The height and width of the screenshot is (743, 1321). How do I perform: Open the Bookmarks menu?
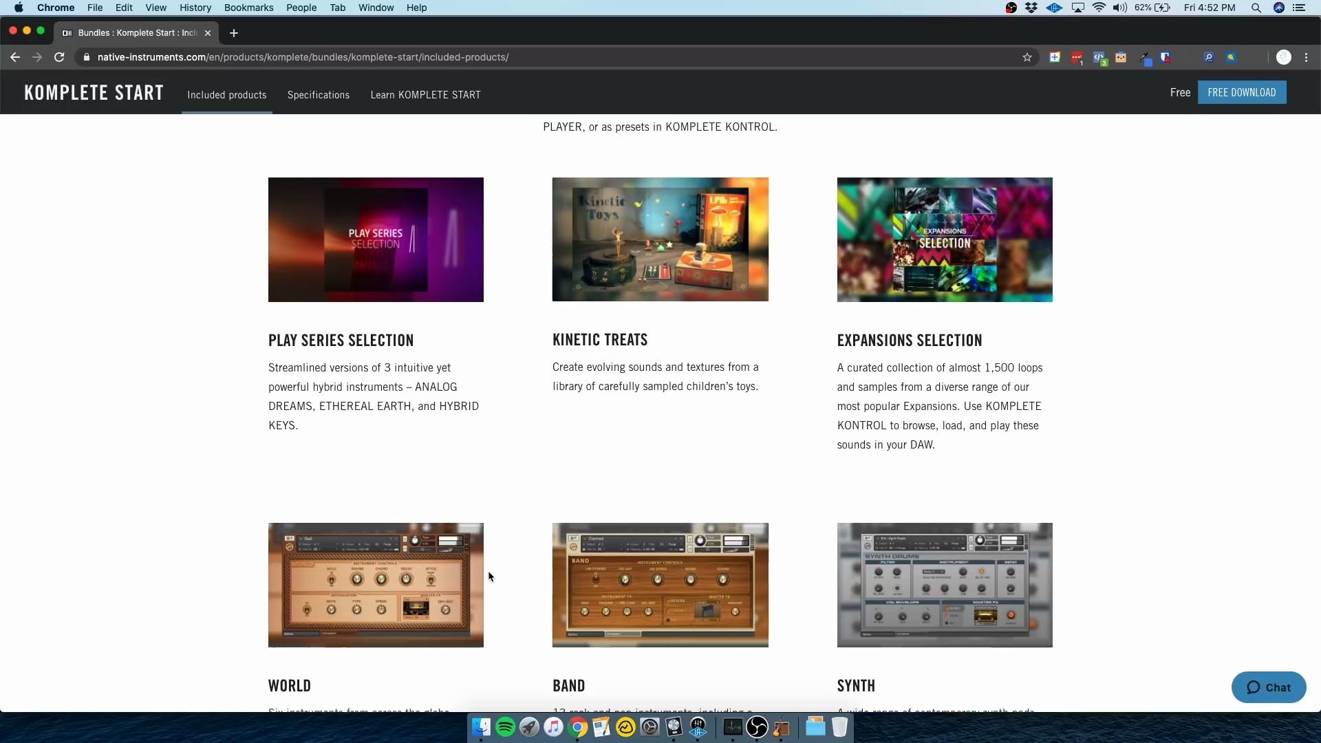(248, 8)
